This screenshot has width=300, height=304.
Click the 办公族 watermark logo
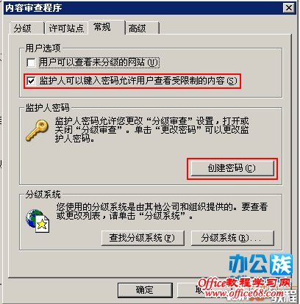[x=261, y=265]
